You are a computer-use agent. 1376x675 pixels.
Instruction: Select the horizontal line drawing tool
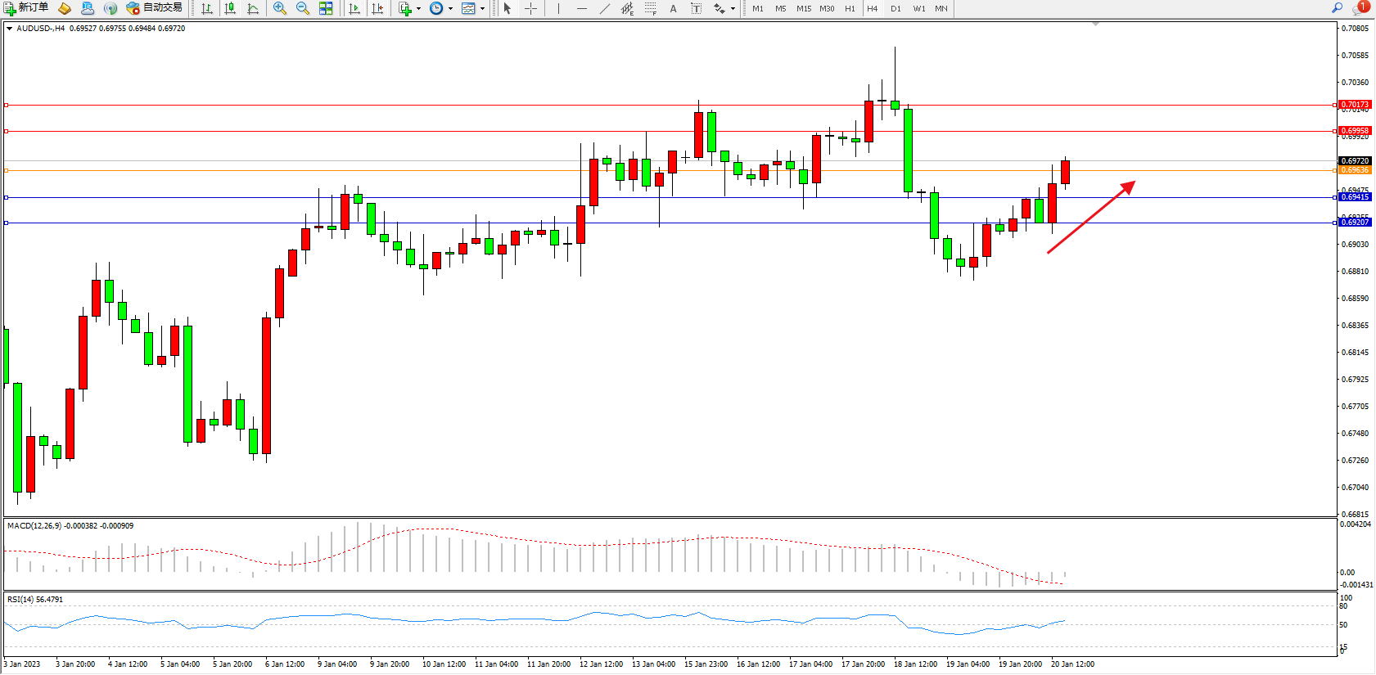[x=581, y=8]
